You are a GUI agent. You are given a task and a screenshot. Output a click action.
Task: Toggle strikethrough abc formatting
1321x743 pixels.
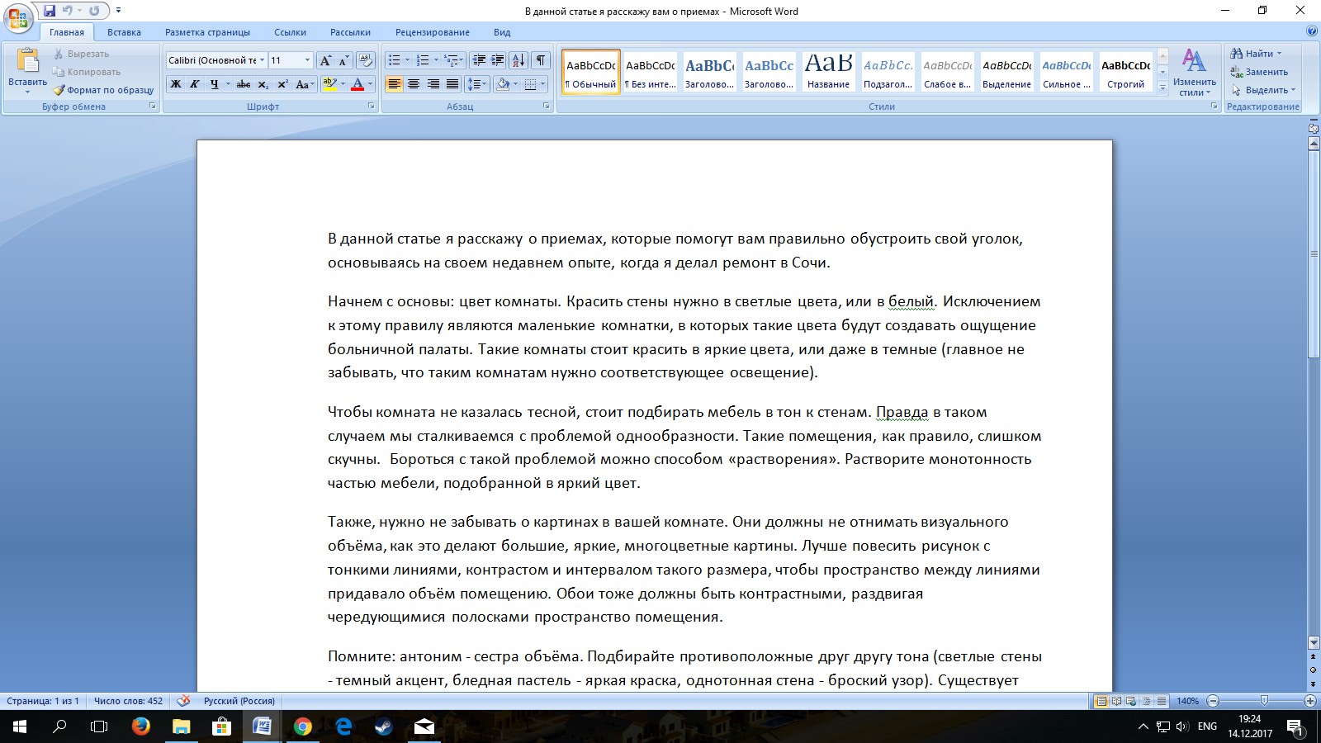(244, 84)
